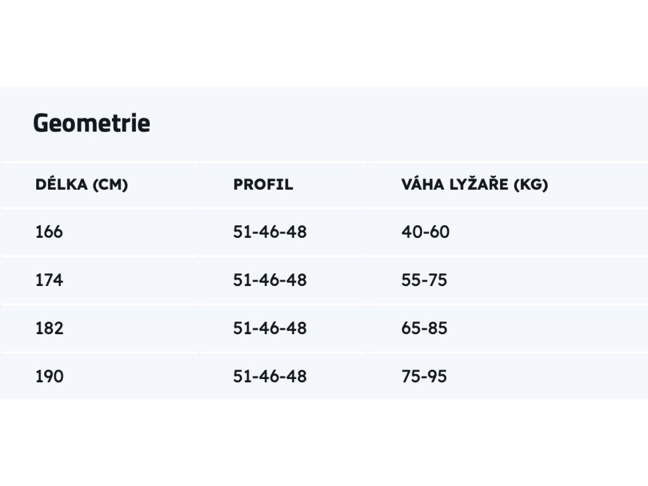This screenshot has width=648, height=486.
Task: Select profile 51-46-48 in the 166 row
Action: pyautogui.click(x=270, y=232)
